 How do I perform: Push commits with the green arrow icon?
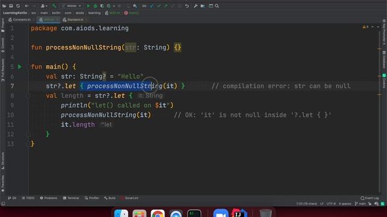coord(166,6)
